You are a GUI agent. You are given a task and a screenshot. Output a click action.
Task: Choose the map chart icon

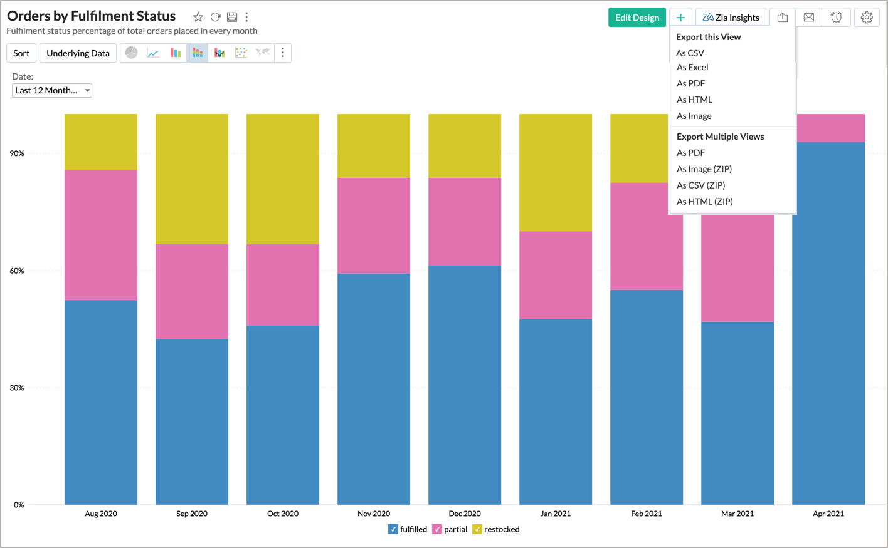(x=262, y=53)
